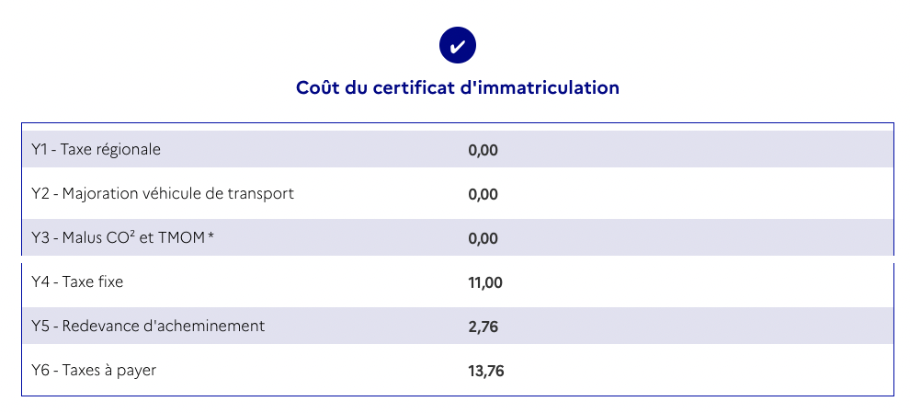Image resolution: width=910 pixels, height=413 pixels.
Task: Select Y2 - Majoration véhicule de transport label
Action: 163,194
